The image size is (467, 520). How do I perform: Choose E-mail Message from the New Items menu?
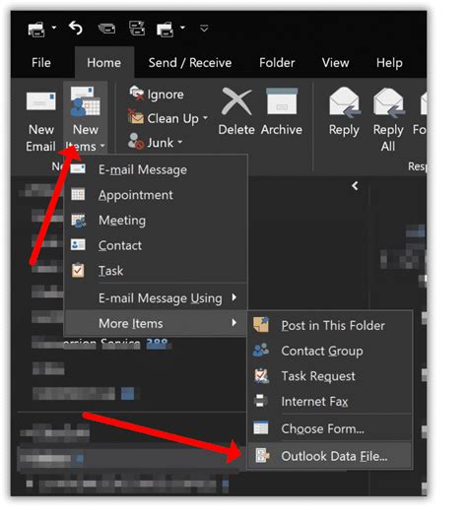point(156,169)
